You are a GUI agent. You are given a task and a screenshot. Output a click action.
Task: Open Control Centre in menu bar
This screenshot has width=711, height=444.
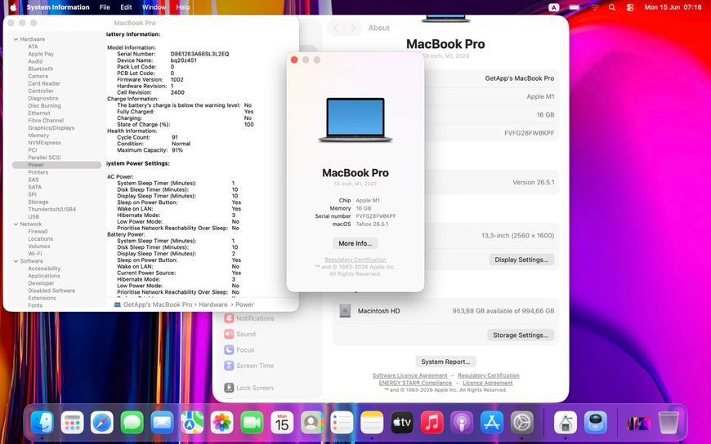pyautogui.click(x=630, y=7)
